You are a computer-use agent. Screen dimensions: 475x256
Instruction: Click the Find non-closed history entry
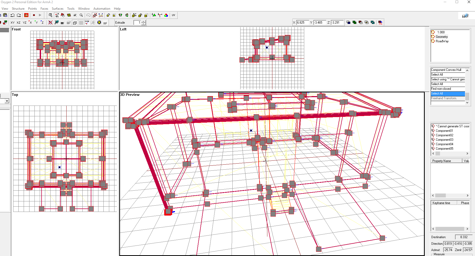[448, 89]
